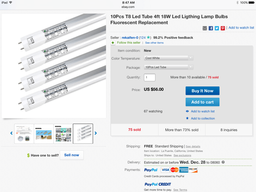
Task: Go to next thumbnails with right arrow
Action: coord(96,133)
